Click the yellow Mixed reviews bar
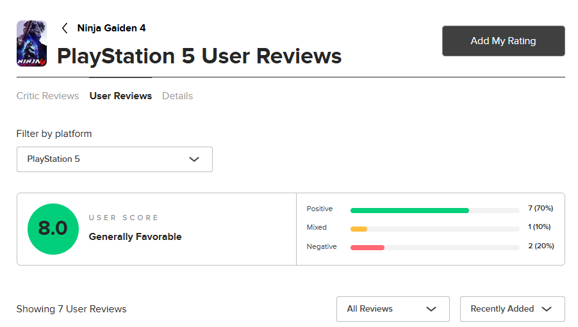Screen dimensions: 578x327 (x=359, y=228)
